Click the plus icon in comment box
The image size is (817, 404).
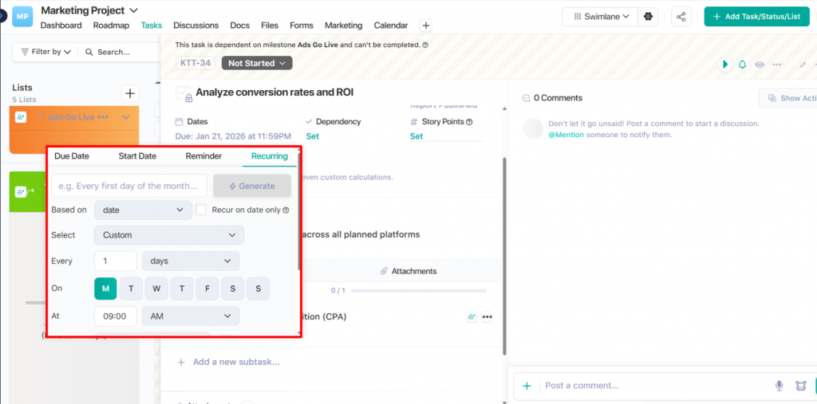pos(527,386)
